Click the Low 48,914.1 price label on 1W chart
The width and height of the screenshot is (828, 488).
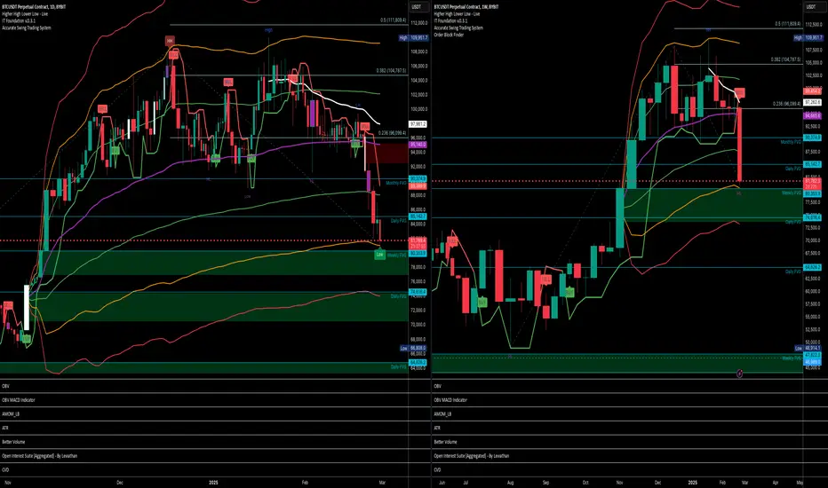[x=808, y=348]
